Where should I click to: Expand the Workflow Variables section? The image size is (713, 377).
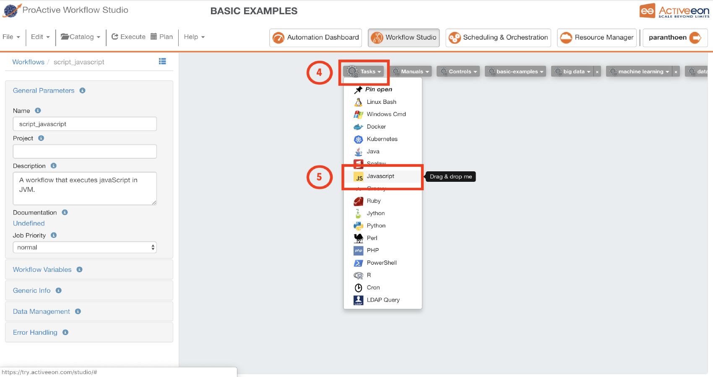tap(42, 269)
